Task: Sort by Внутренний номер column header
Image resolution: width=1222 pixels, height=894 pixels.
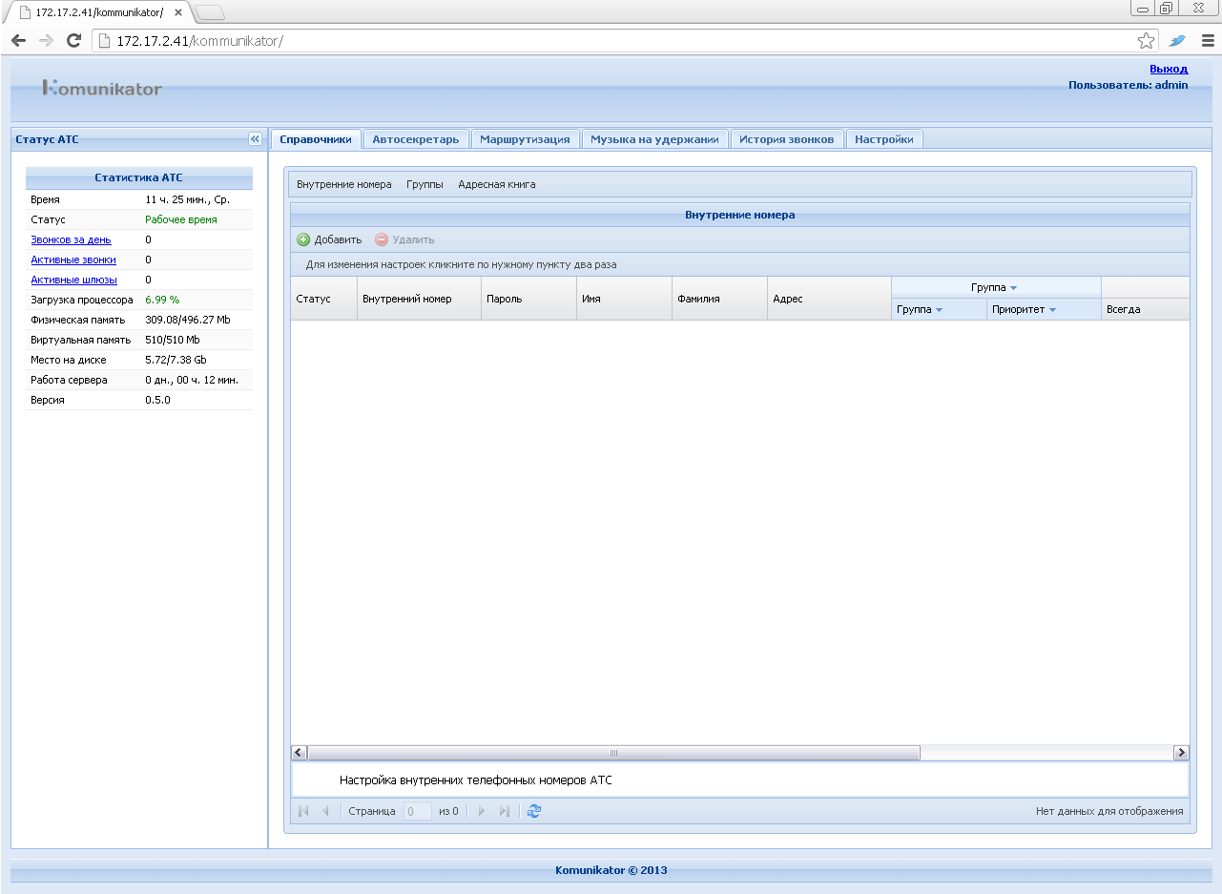Action: tap(420, 299)
